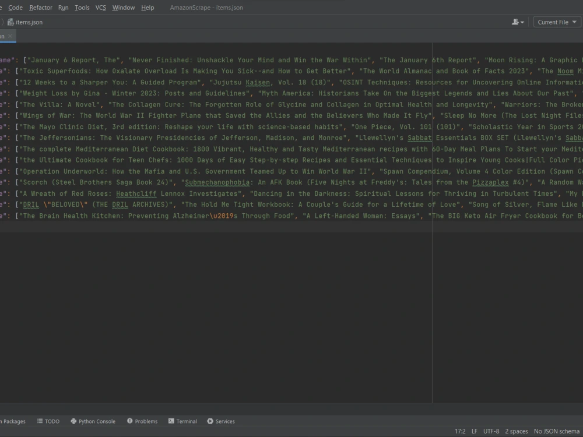Open the TODO tool window

pyautogui.click(x=48, y=421)
